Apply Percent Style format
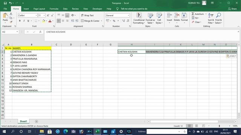Screen dimensions: 241x135 click(x=114, y=21)
